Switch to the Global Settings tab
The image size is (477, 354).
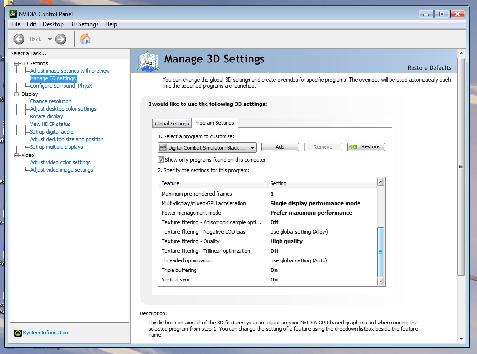(172, 123)
